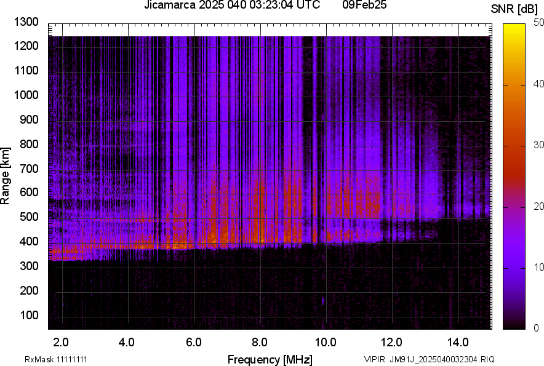This screenshot has height=366, width=544.
Task: Click the plot title "Jicamarca 2025 040 03:23:04 UTC"
Action: 231,6
